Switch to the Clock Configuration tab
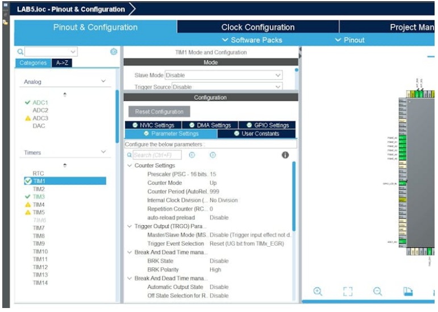Viewport: 438px width, 312px height. pos(258,27)
